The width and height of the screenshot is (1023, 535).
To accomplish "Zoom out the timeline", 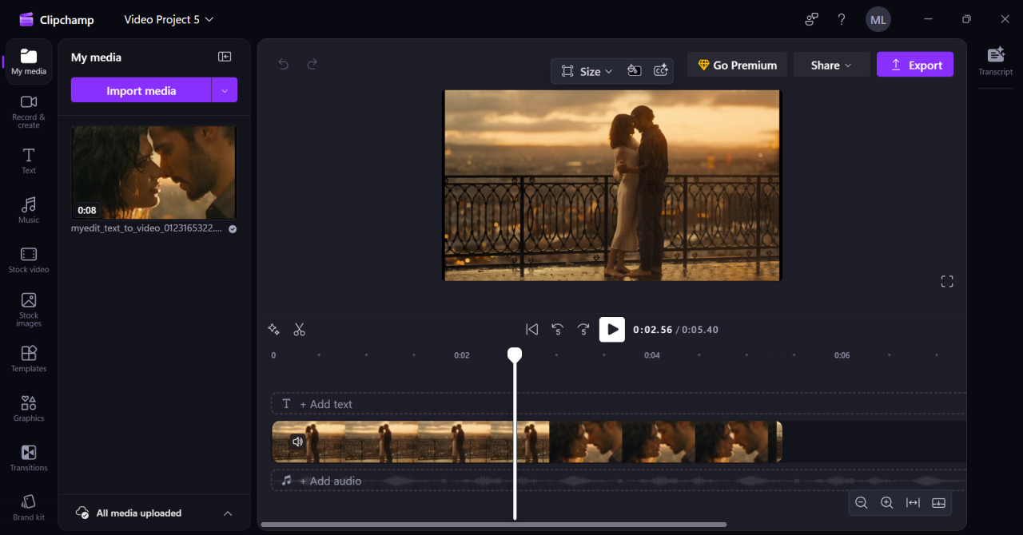I will click(x=862, y=502).
